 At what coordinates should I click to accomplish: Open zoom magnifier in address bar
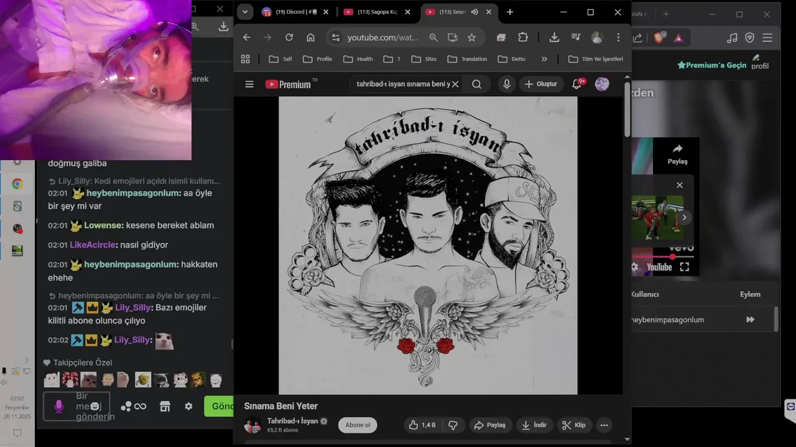click(433, 37)
